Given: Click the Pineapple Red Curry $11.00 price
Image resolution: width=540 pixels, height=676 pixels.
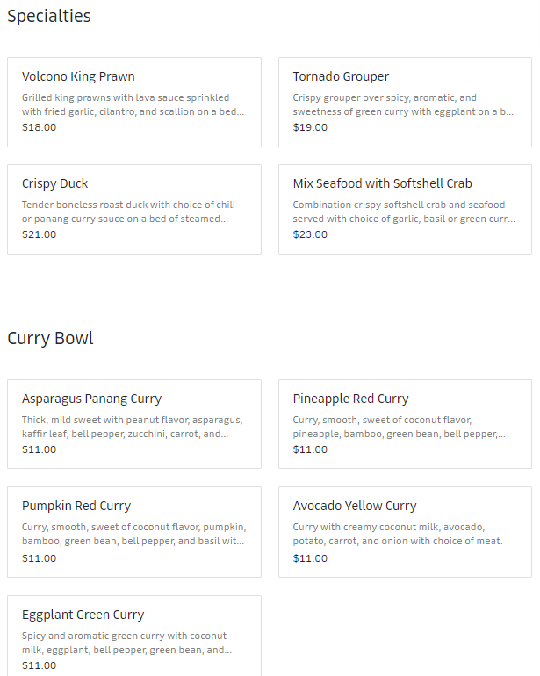Looking at the screenshot, I should click(310, 449).
